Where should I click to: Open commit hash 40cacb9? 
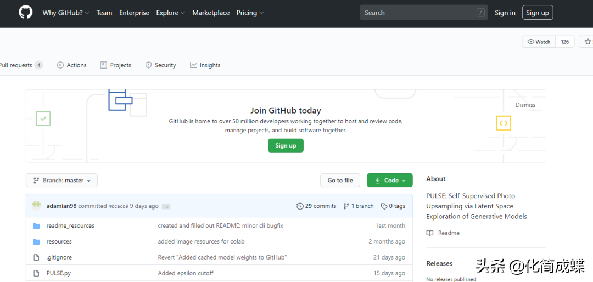119,206
